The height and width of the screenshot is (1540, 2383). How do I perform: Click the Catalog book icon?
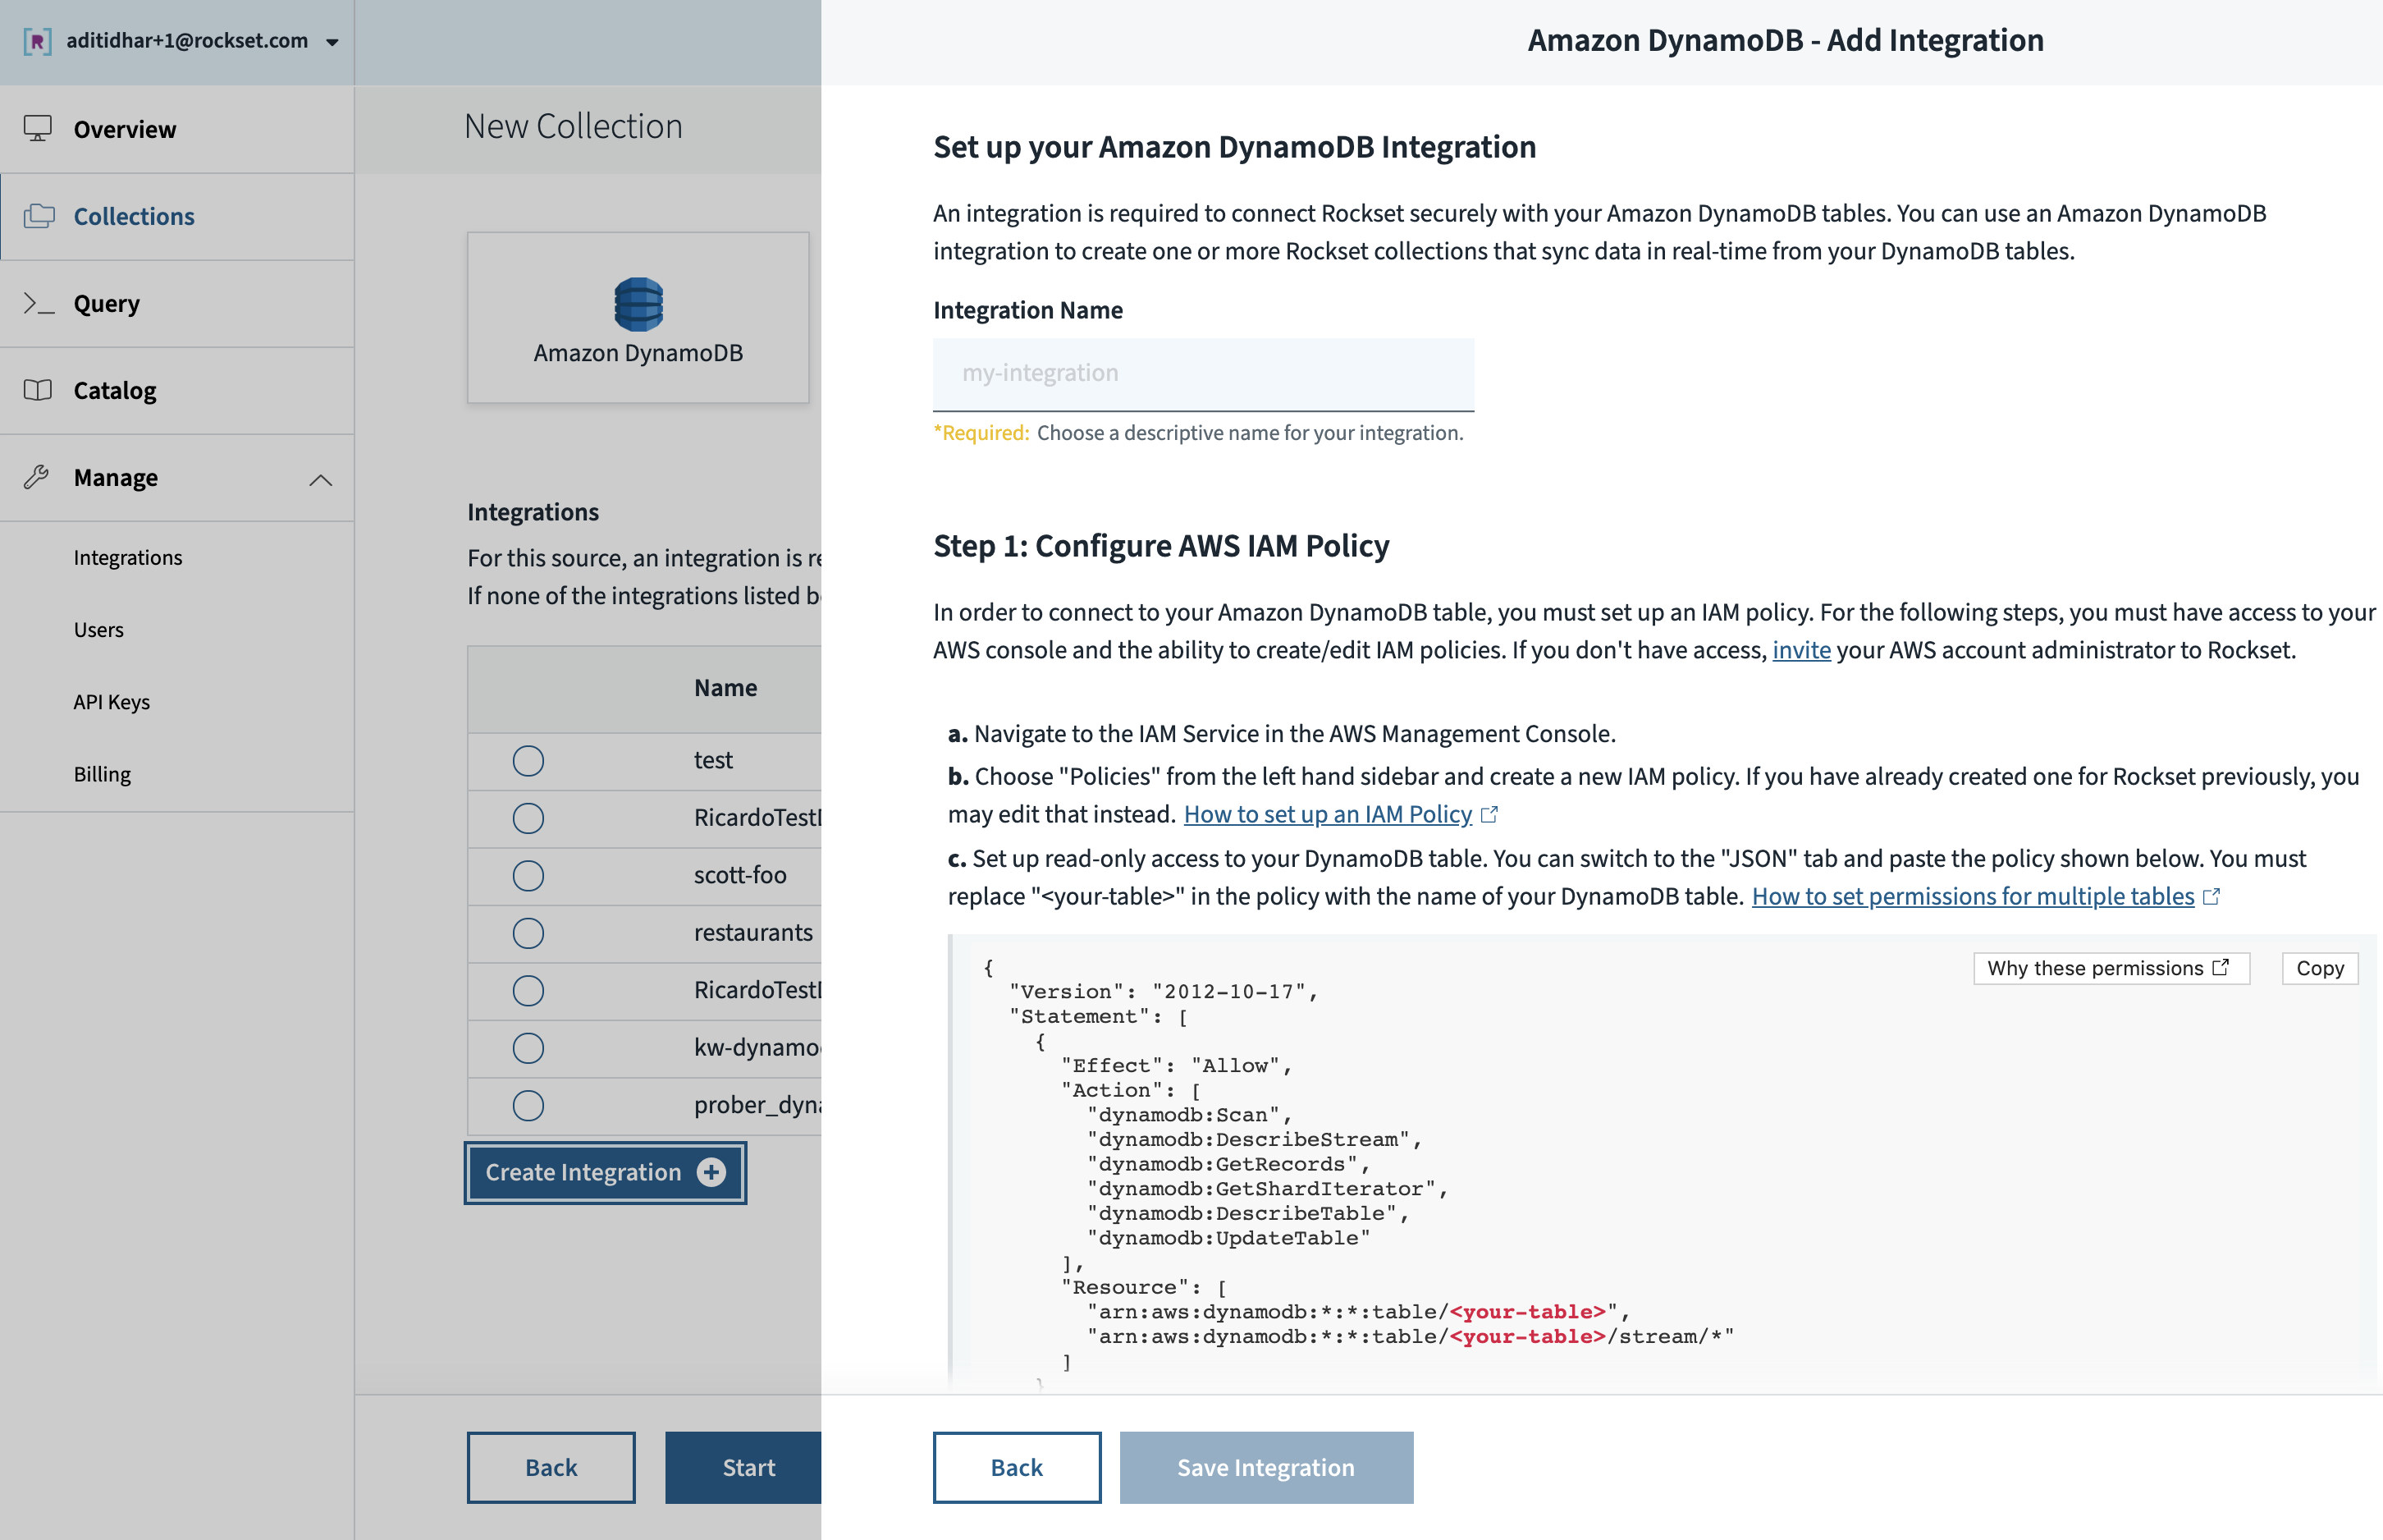pyautogui.click(x=38, y=390)
